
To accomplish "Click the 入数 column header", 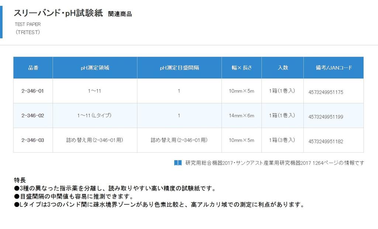I will tap(282, 68).
